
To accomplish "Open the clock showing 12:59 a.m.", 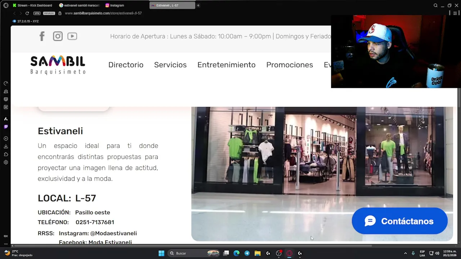I will [450, 253].
